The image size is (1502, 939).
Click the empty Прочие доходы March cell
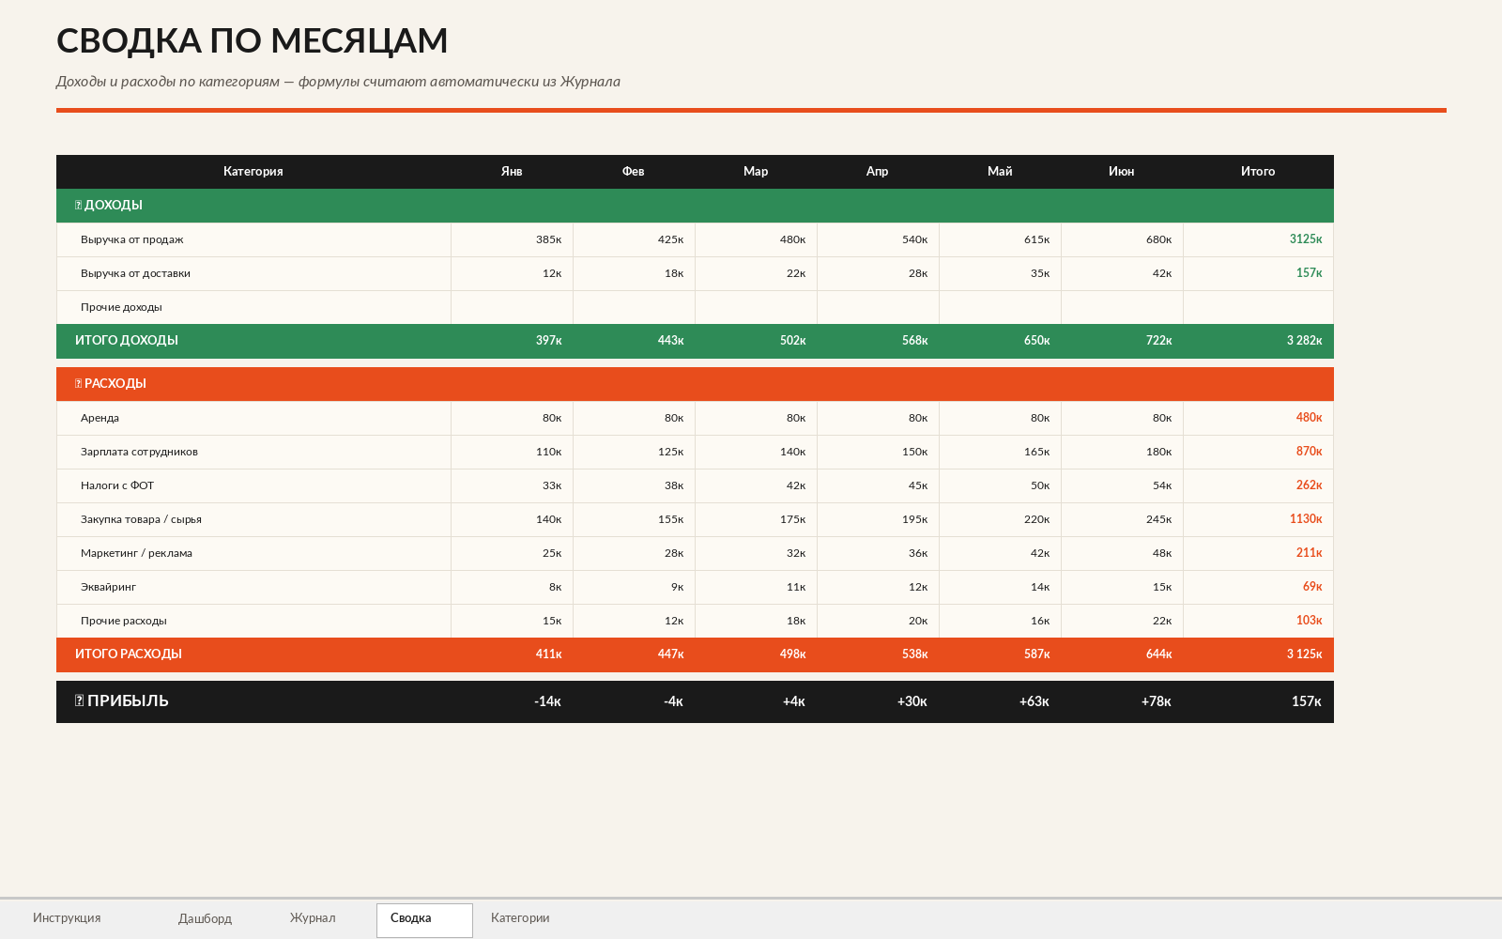point(756,307)
